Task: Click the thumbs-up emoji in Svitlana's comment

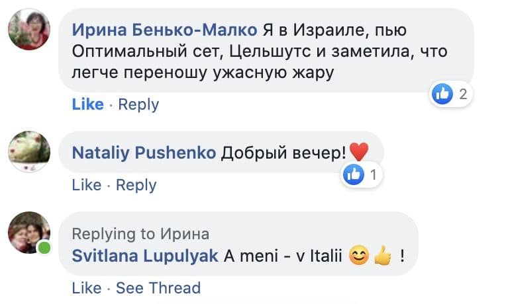Action: 383,256
